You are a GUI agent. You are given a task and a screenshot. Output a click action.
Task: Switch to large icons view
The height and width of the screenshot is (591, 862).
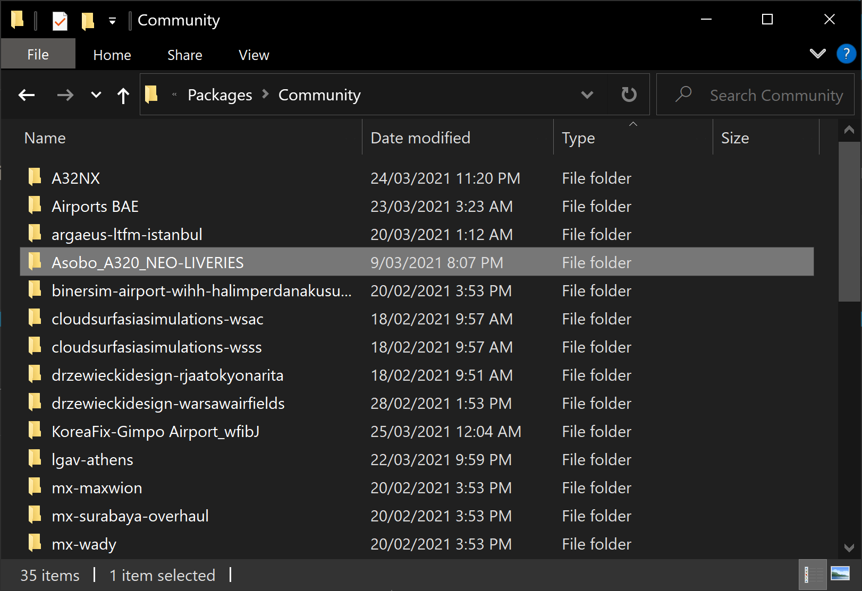pyautogui.click(x=840, y=575)
